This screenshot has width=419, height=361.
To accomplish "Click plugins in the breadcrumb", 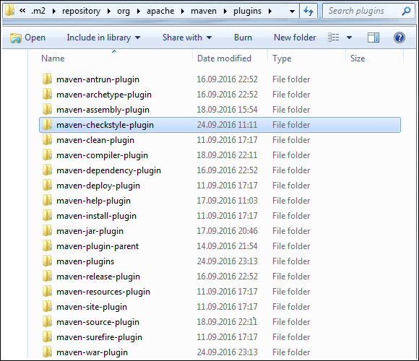I will coord(248,11).
